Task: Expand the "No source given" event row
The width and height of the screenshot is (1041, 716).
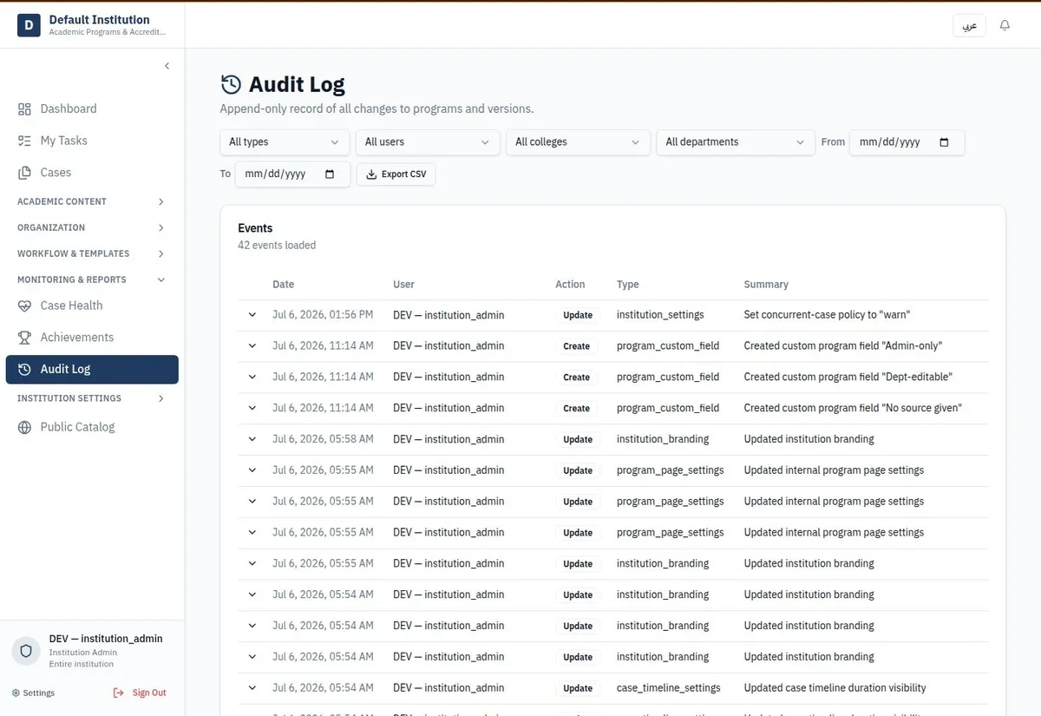Action: (x=252, y=408)
